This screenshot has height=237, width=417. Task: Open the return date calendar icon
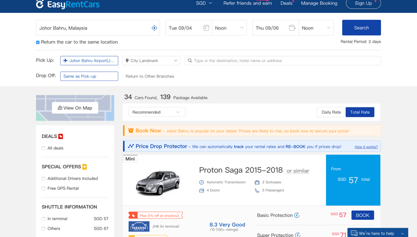coord(292,28)
